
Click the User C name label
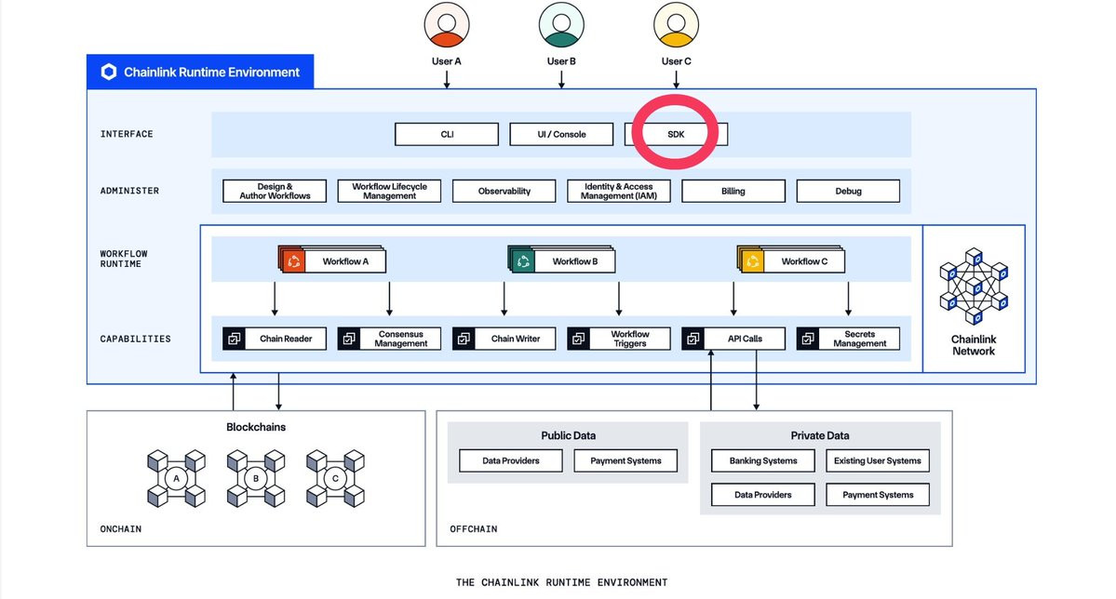click(x=676, y=61)
